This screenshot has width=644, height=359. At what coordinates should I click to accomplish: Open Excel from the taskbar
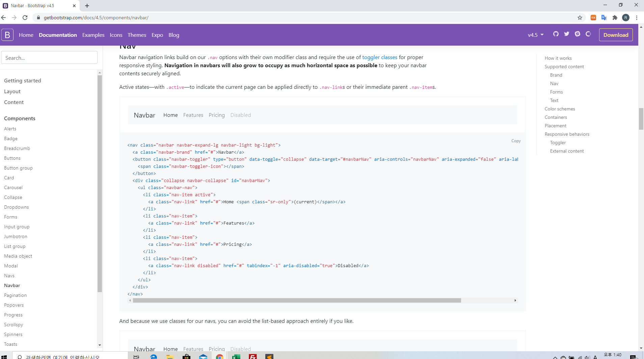coord(236,357)
